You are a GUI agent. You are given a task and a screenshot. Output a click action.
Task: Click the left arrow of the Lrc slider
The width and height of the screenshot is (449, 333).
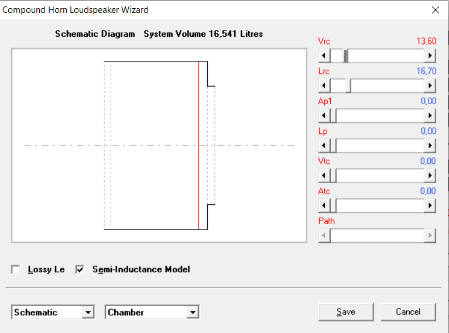click(324, 85)
